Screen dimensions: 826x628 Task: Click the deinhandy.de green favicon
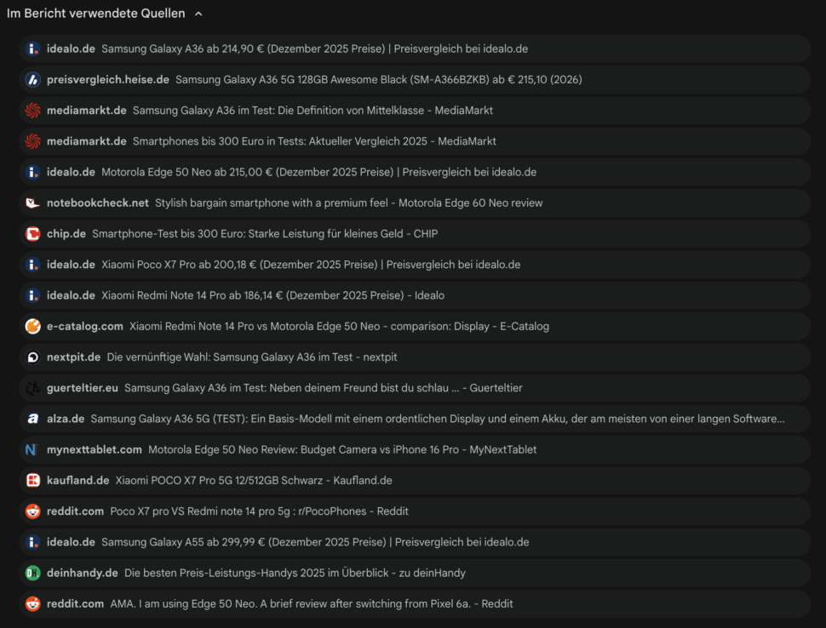click(x=32, y=574)
